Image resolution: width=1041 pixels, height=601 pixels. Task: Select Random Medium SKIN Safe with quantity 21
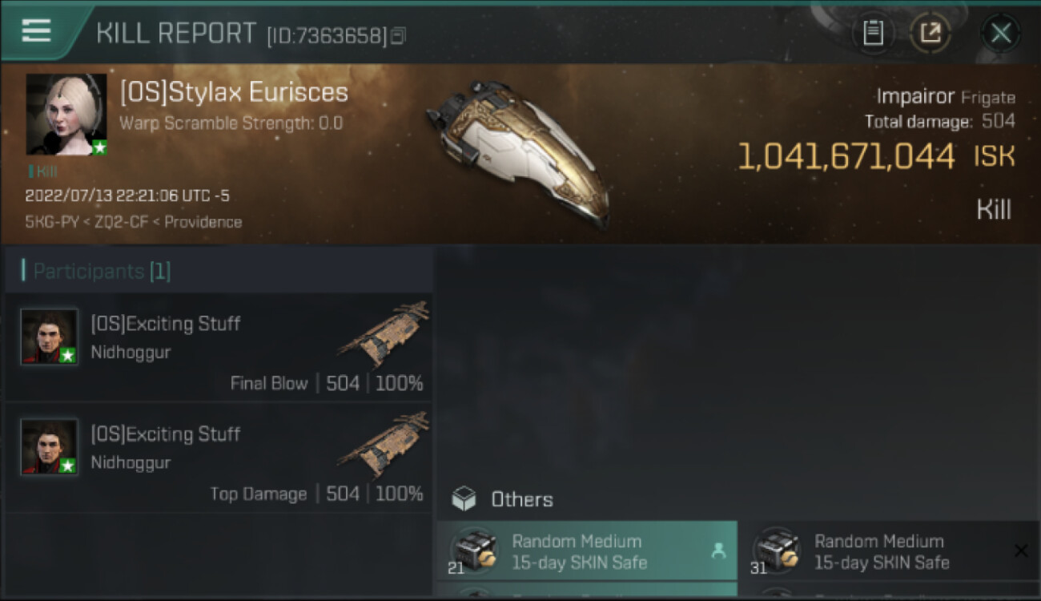click(587, 551)
